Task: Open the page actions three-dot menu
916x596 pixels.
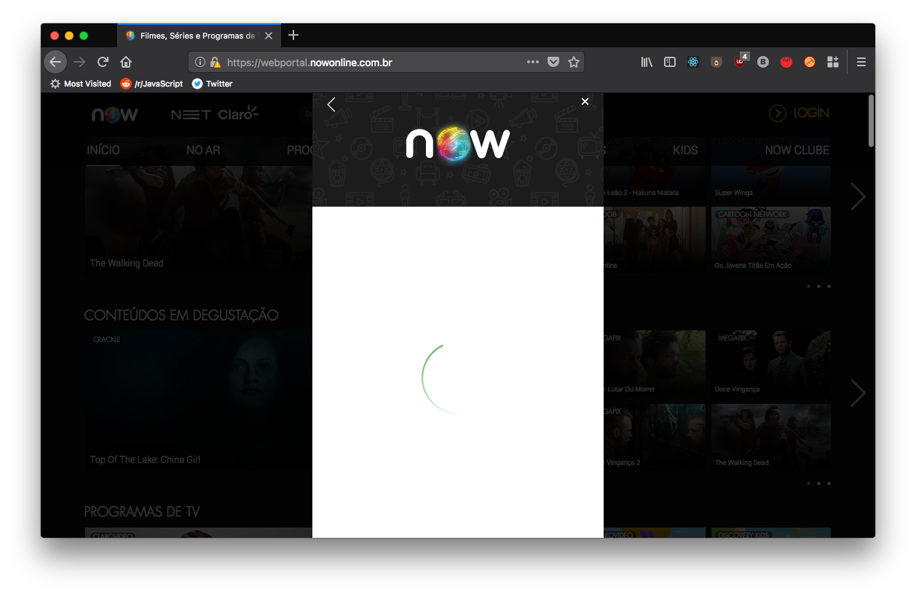Action: [533, 62]
